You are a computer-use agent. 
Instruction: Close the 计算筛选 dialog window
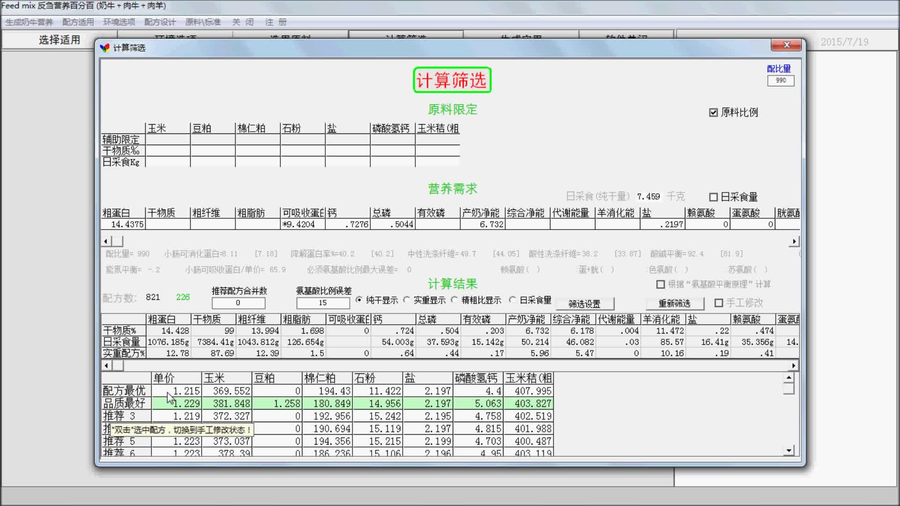click(787, 45)
